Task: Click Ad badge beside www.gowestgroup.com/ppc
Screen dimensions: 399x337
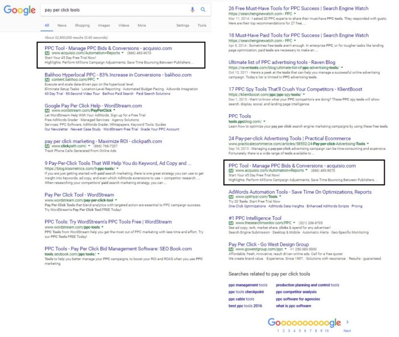Action: pyautogui.click(x=231, y=249)
